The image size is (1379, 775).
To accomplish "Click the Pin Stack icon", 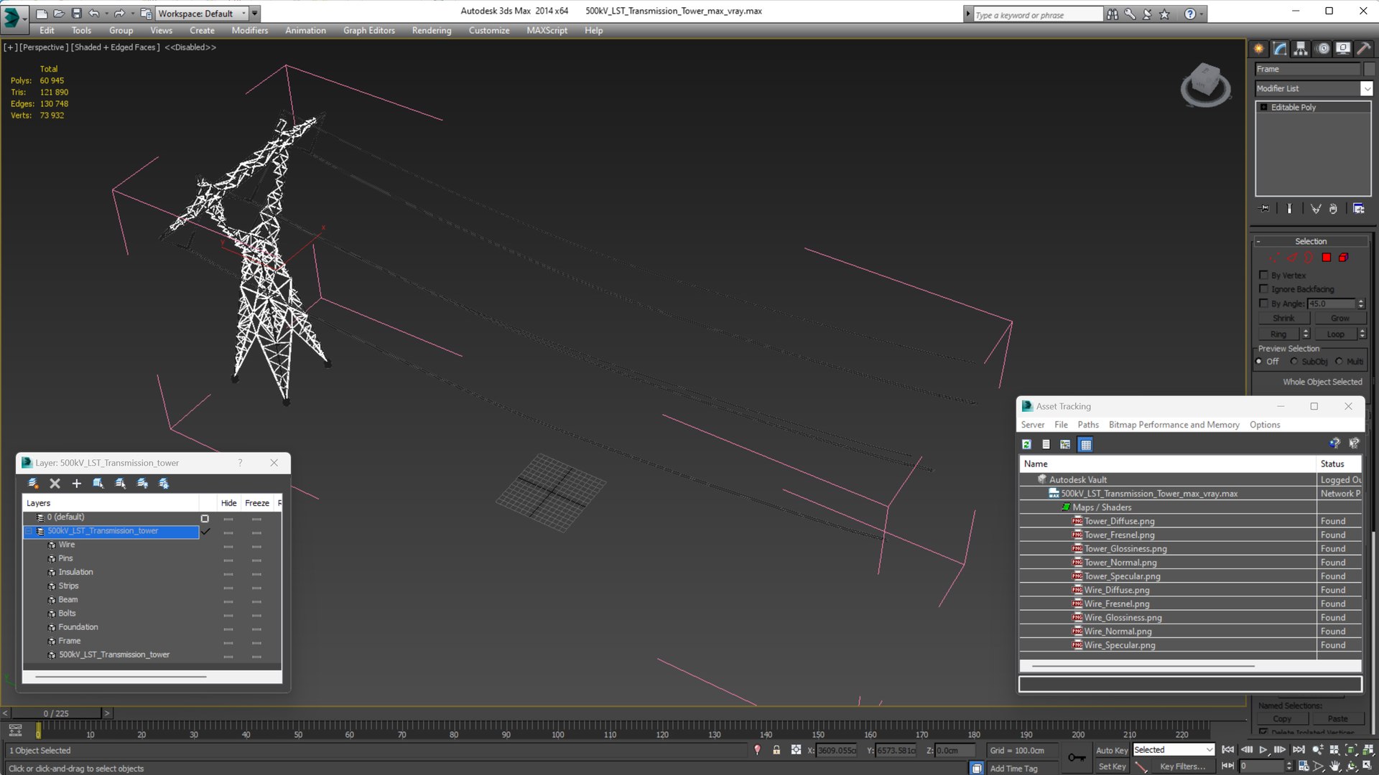I will (x=1265, y=209).
